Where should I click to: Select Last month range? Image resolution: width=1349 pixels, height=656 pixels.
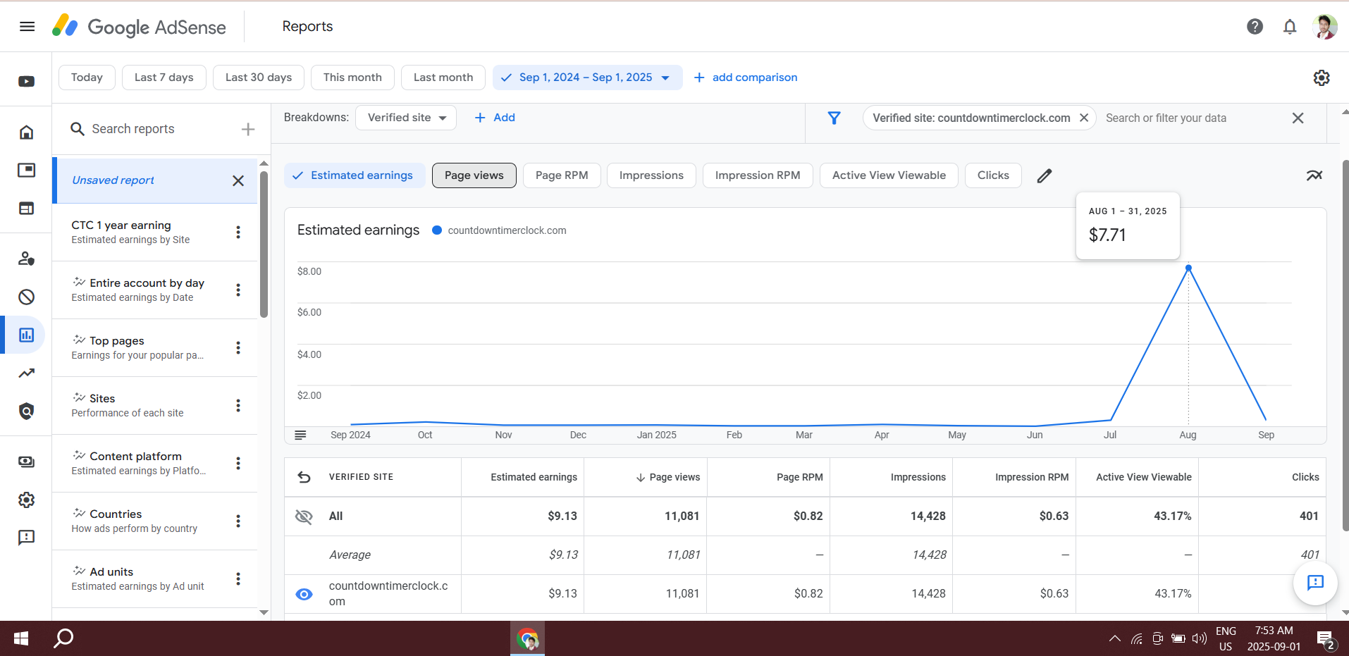pos(443,78)
